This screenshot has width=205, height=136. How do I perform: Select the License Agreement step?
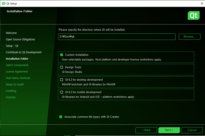click(17, 72)
